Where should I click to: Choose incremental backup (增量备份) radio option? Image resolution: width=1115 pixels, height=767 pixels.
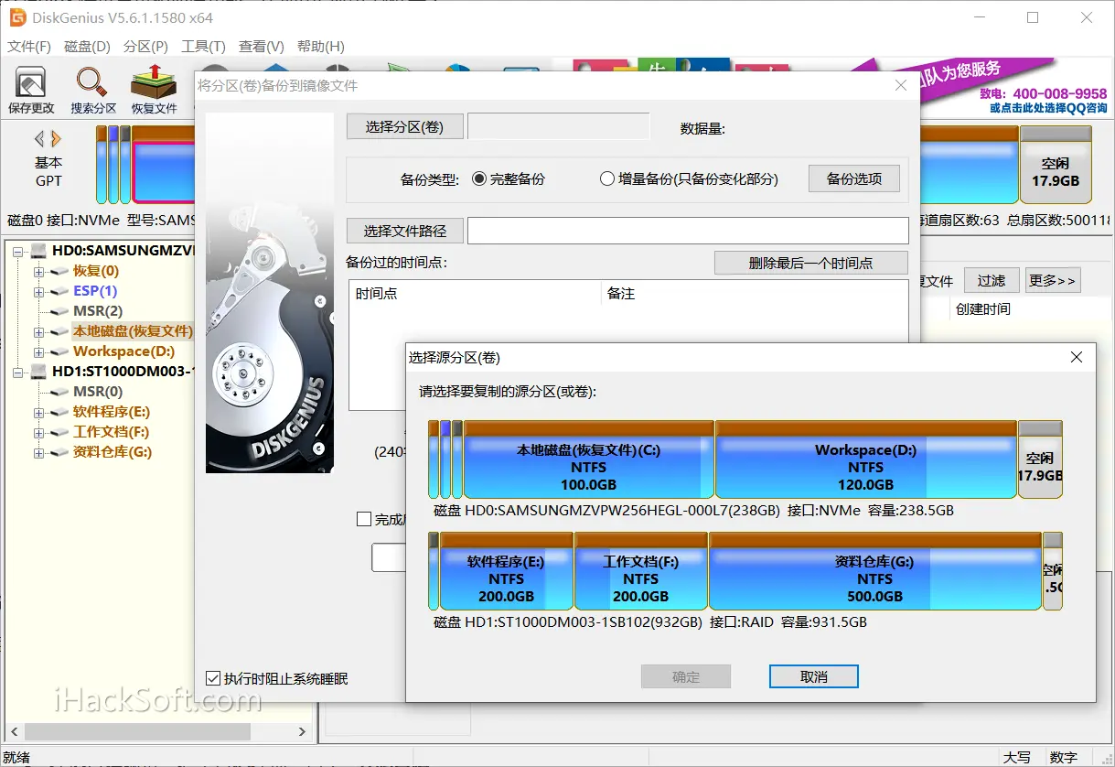(607, 179)
